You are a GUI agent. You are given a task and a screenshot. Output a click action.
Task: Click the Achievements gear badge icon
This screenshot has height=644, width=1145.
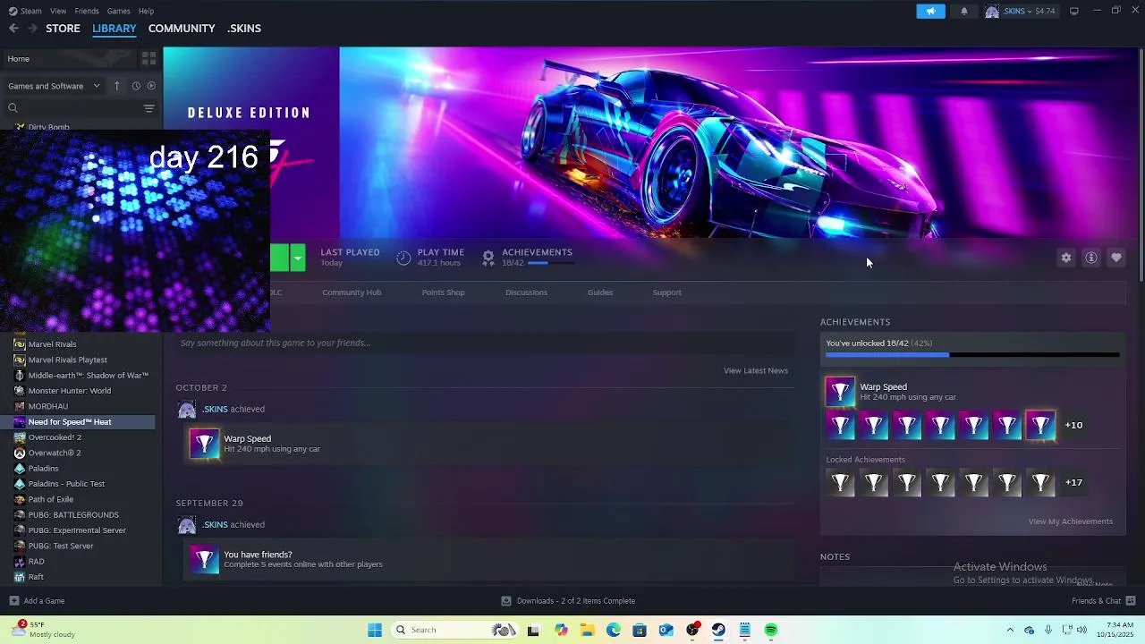tap(488, 258)
